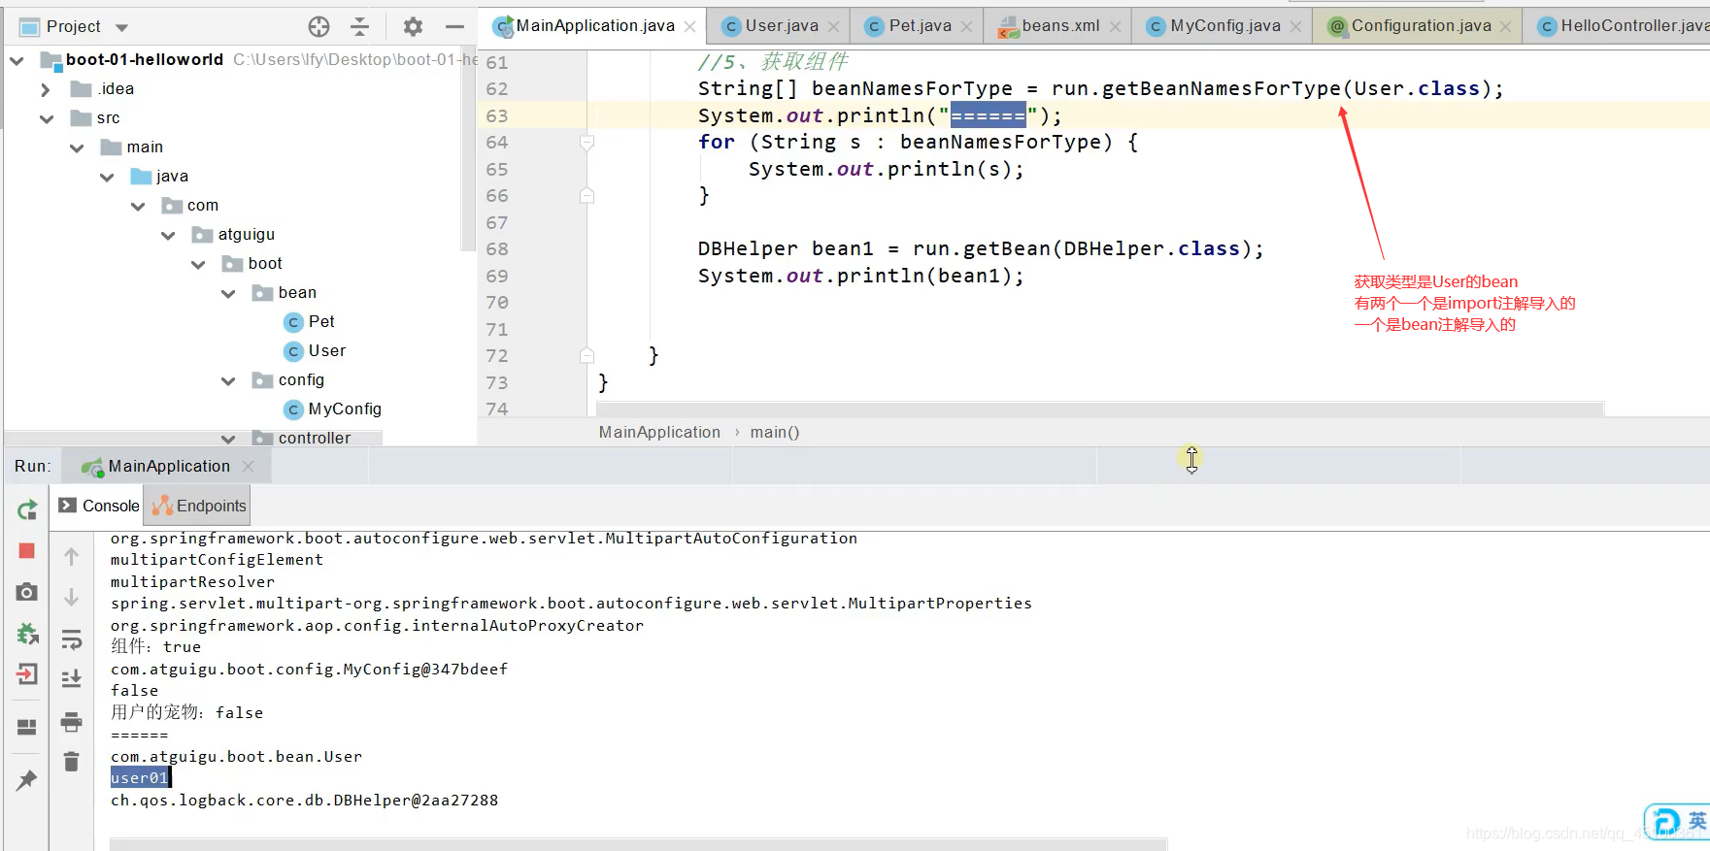Close the User.java tab
1710x851 pixels.
pos(834,27)
